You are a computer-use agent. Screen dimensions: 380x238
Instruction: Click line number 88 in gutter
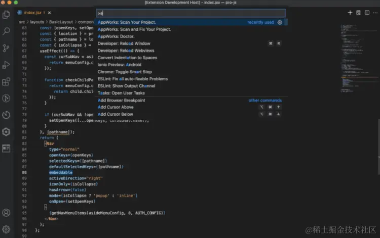(x=24, y=172)
